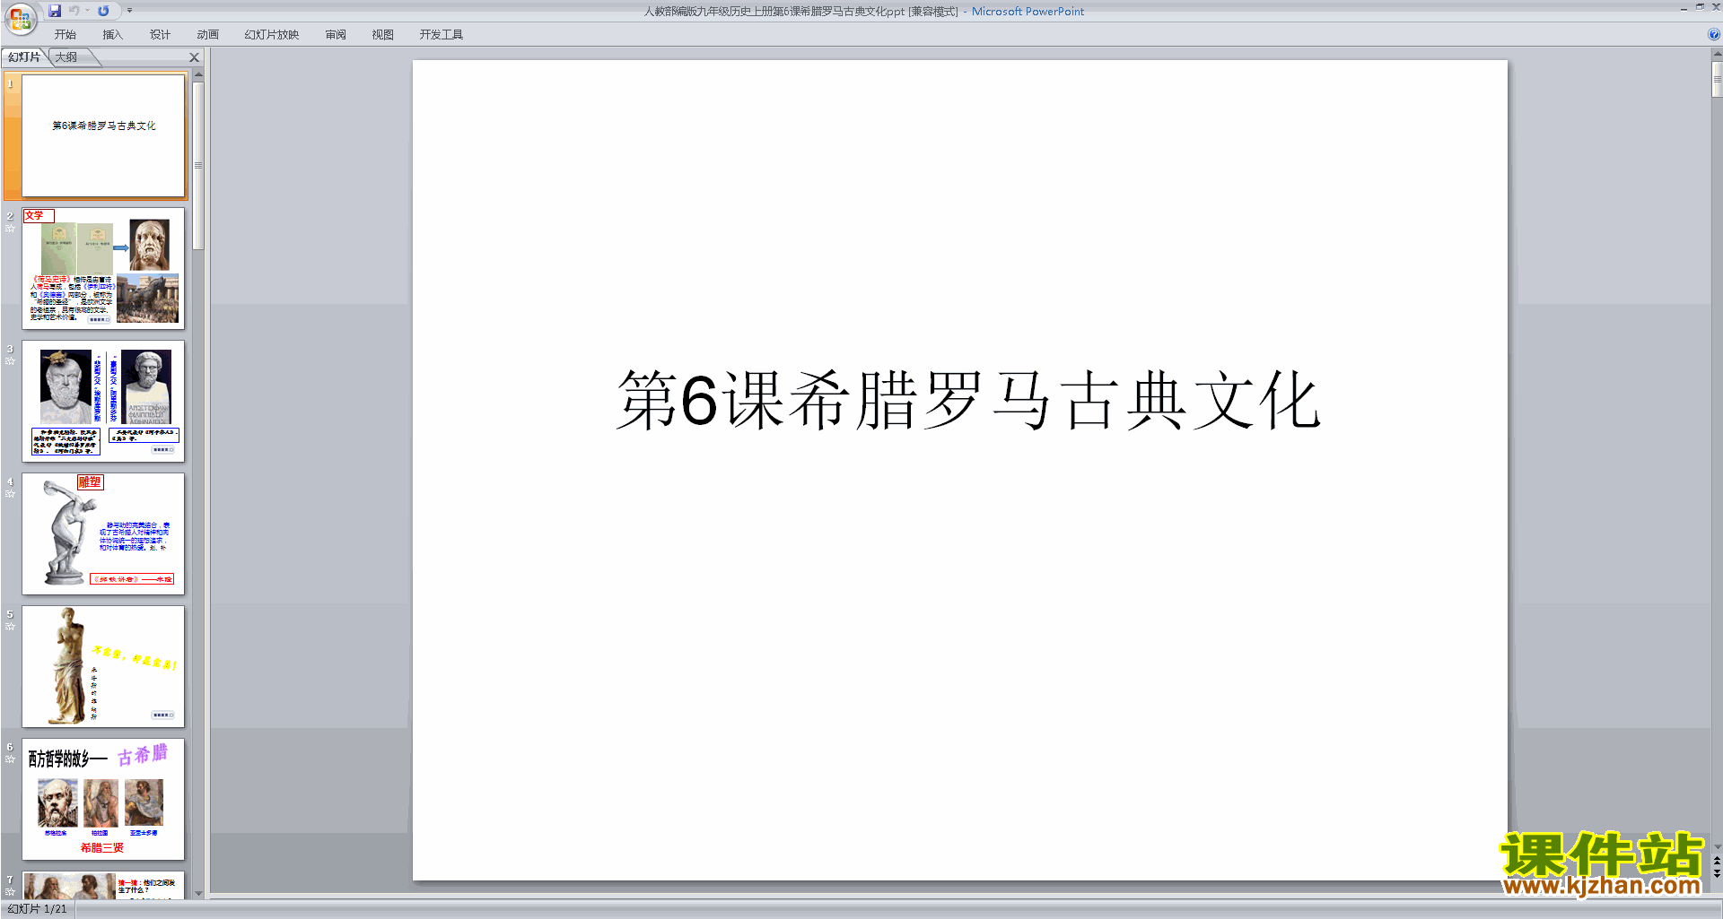Image resolution: width=1723 pixels, height=919 pixels.
Task: Open the 幻灯片放映 ribbon tab
Action: (x=272, y=35)
